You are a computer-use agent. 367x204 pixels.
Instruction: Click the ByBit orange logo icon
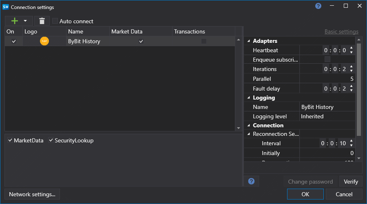[x=44, y=41]
